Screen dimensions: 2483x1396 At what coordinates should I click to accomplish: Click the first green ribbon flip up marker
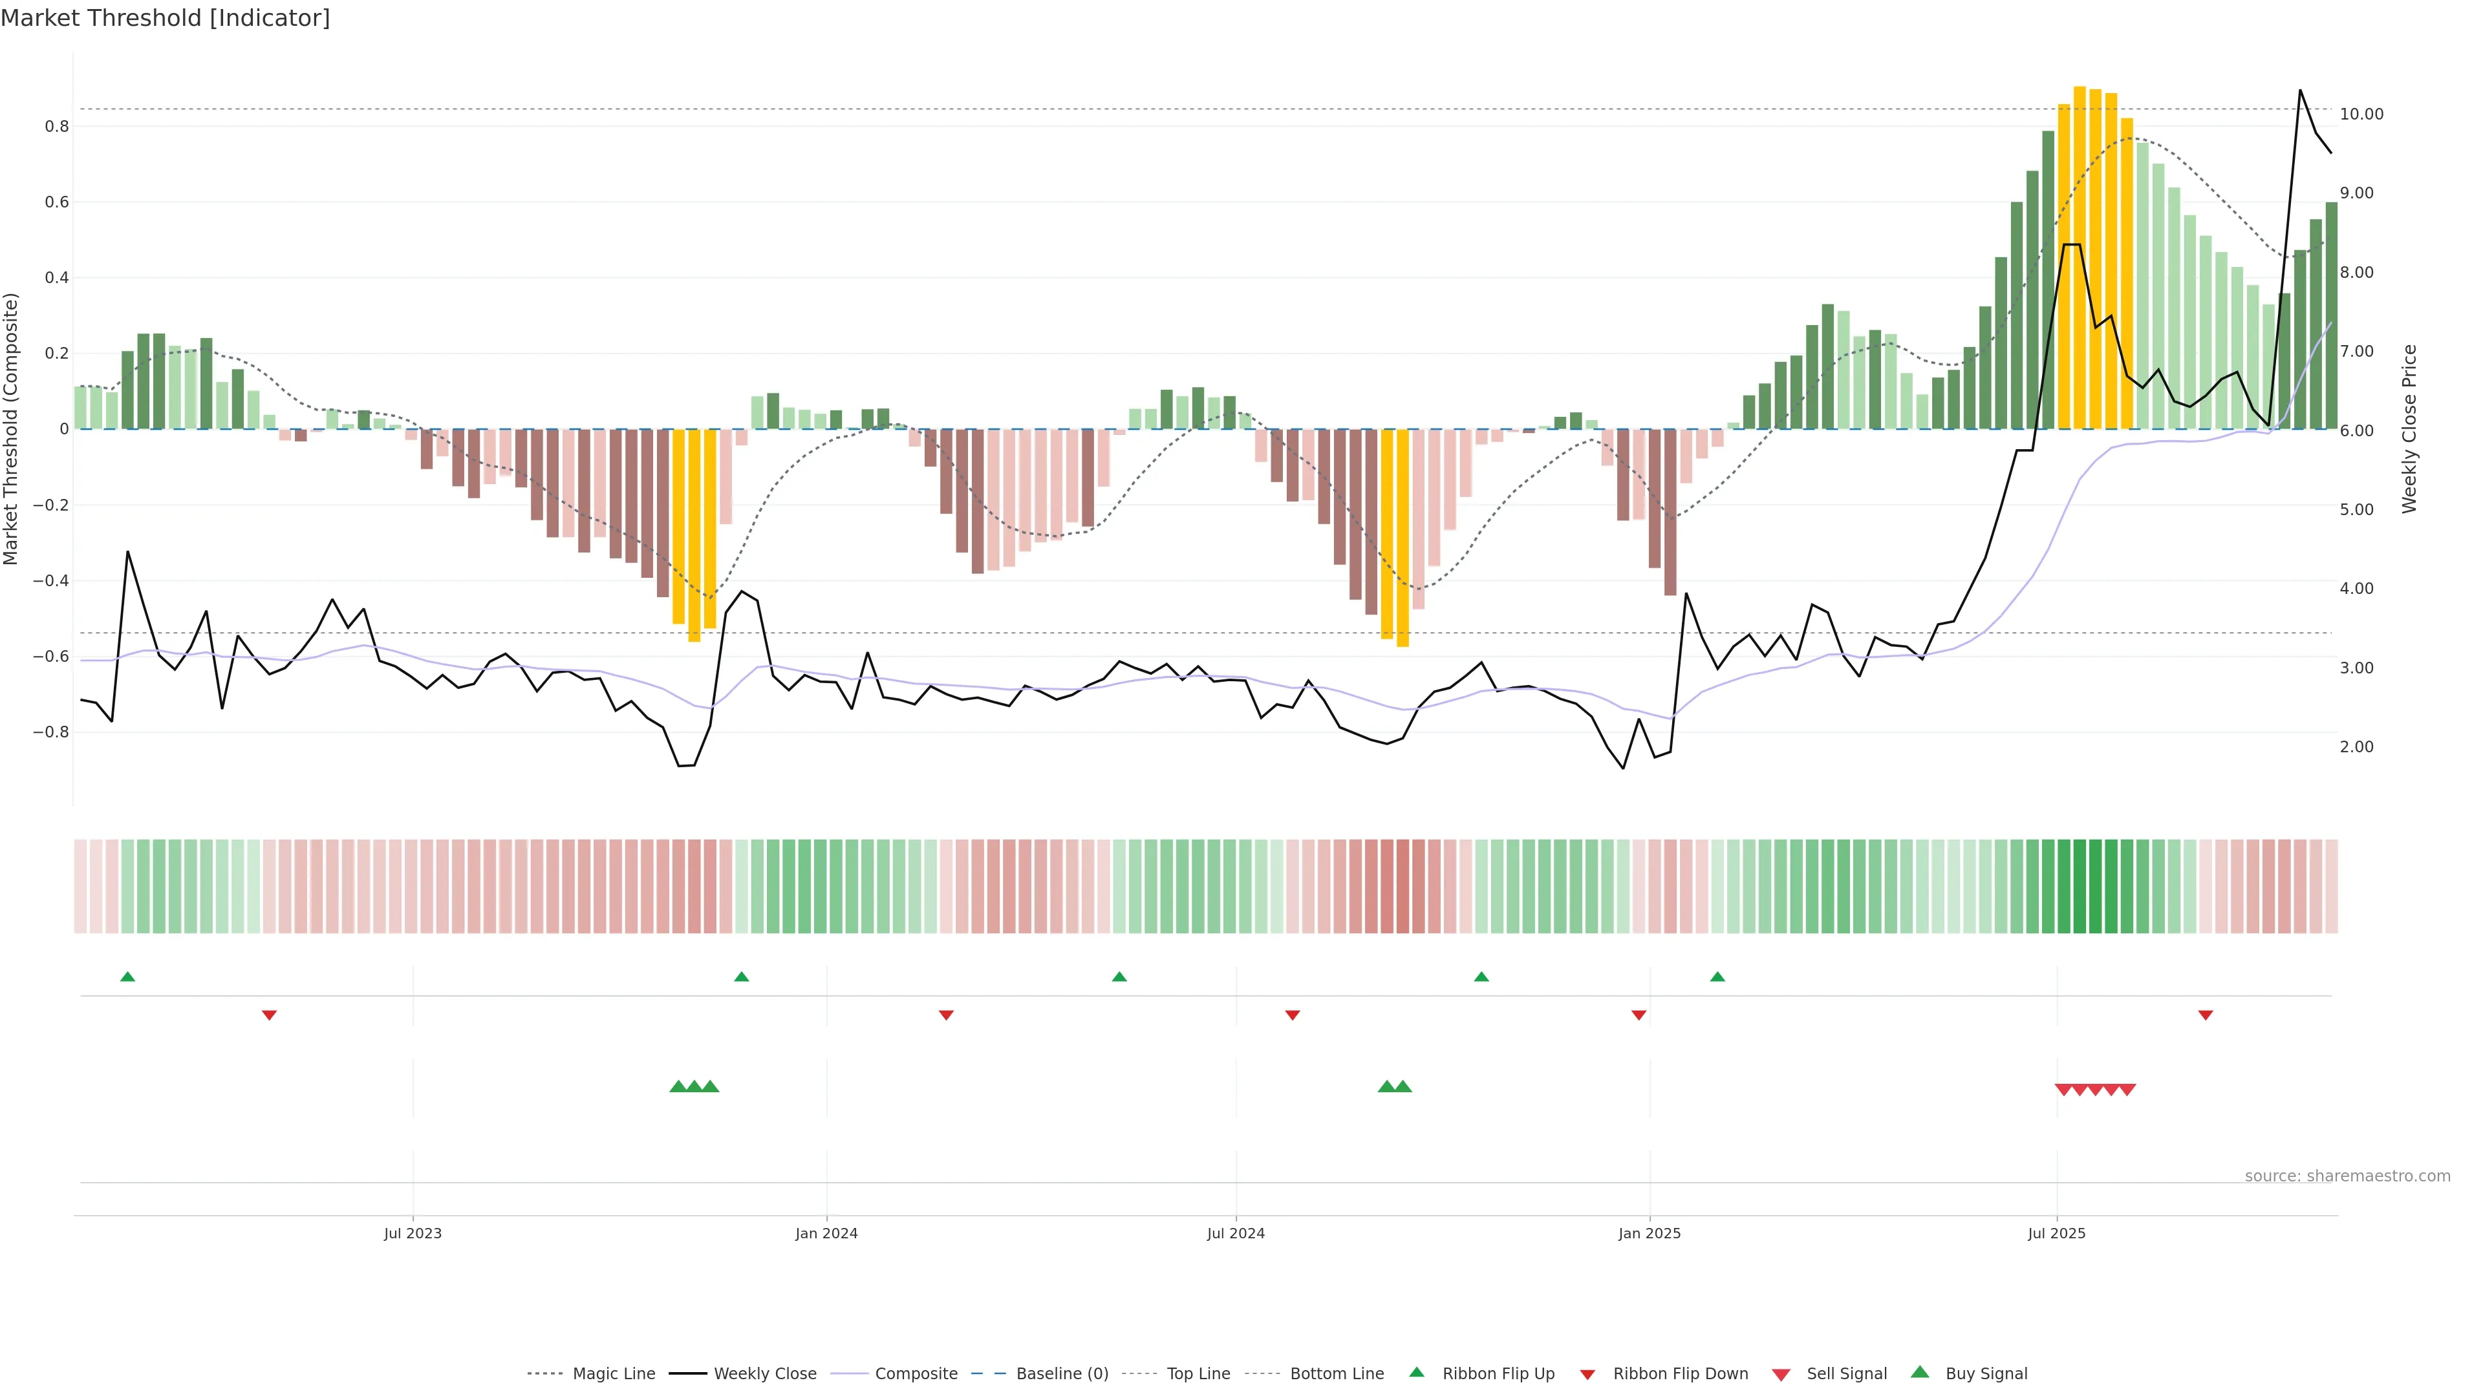[x=127, y=977]
